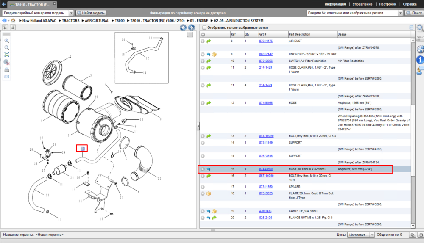
Task: Open back-history dropdown next to back arrow
Action: 8,21
